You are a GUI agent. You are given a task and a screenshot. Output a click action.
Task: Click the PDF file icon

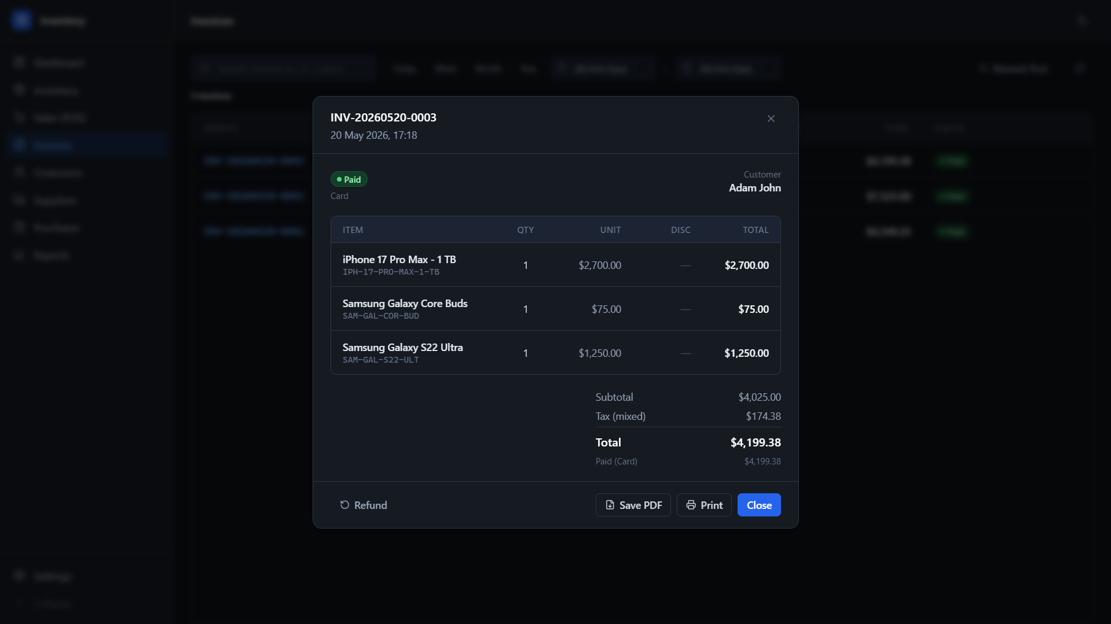pyautogui.click(x=610, y=505)
